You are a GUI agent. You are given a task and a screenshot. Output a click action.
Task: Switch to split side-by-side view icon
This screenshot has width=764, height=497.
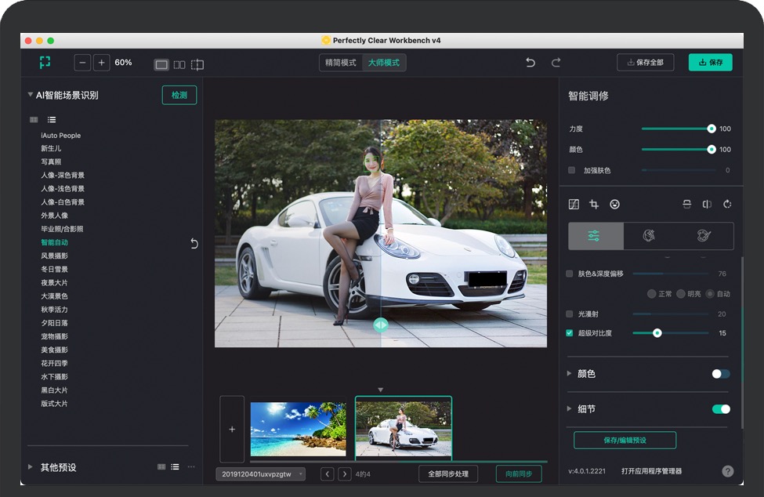(x=179, y=64)
